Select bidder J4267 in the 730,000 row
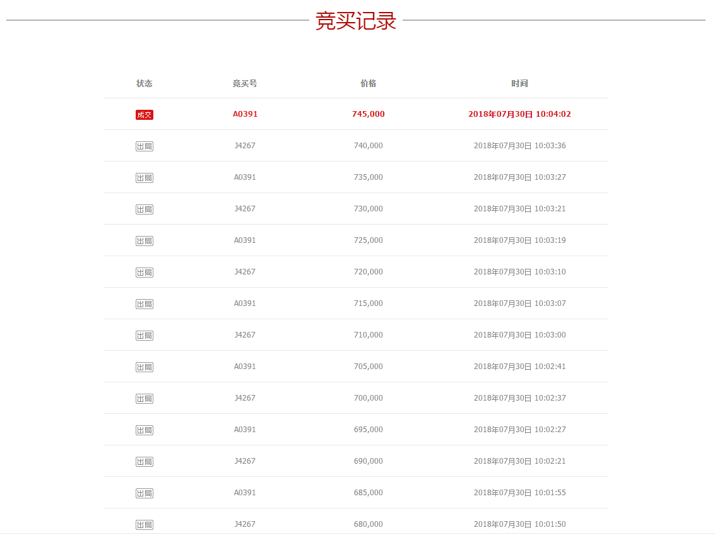The height and width of the screenshot is (535, 715). point(245,208)
